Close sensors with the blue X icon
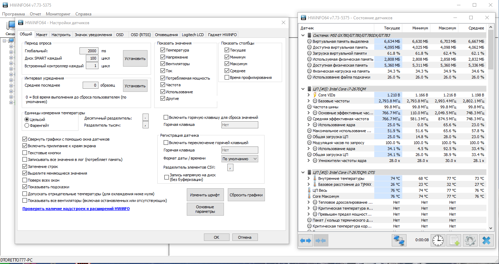 (486, 241)
